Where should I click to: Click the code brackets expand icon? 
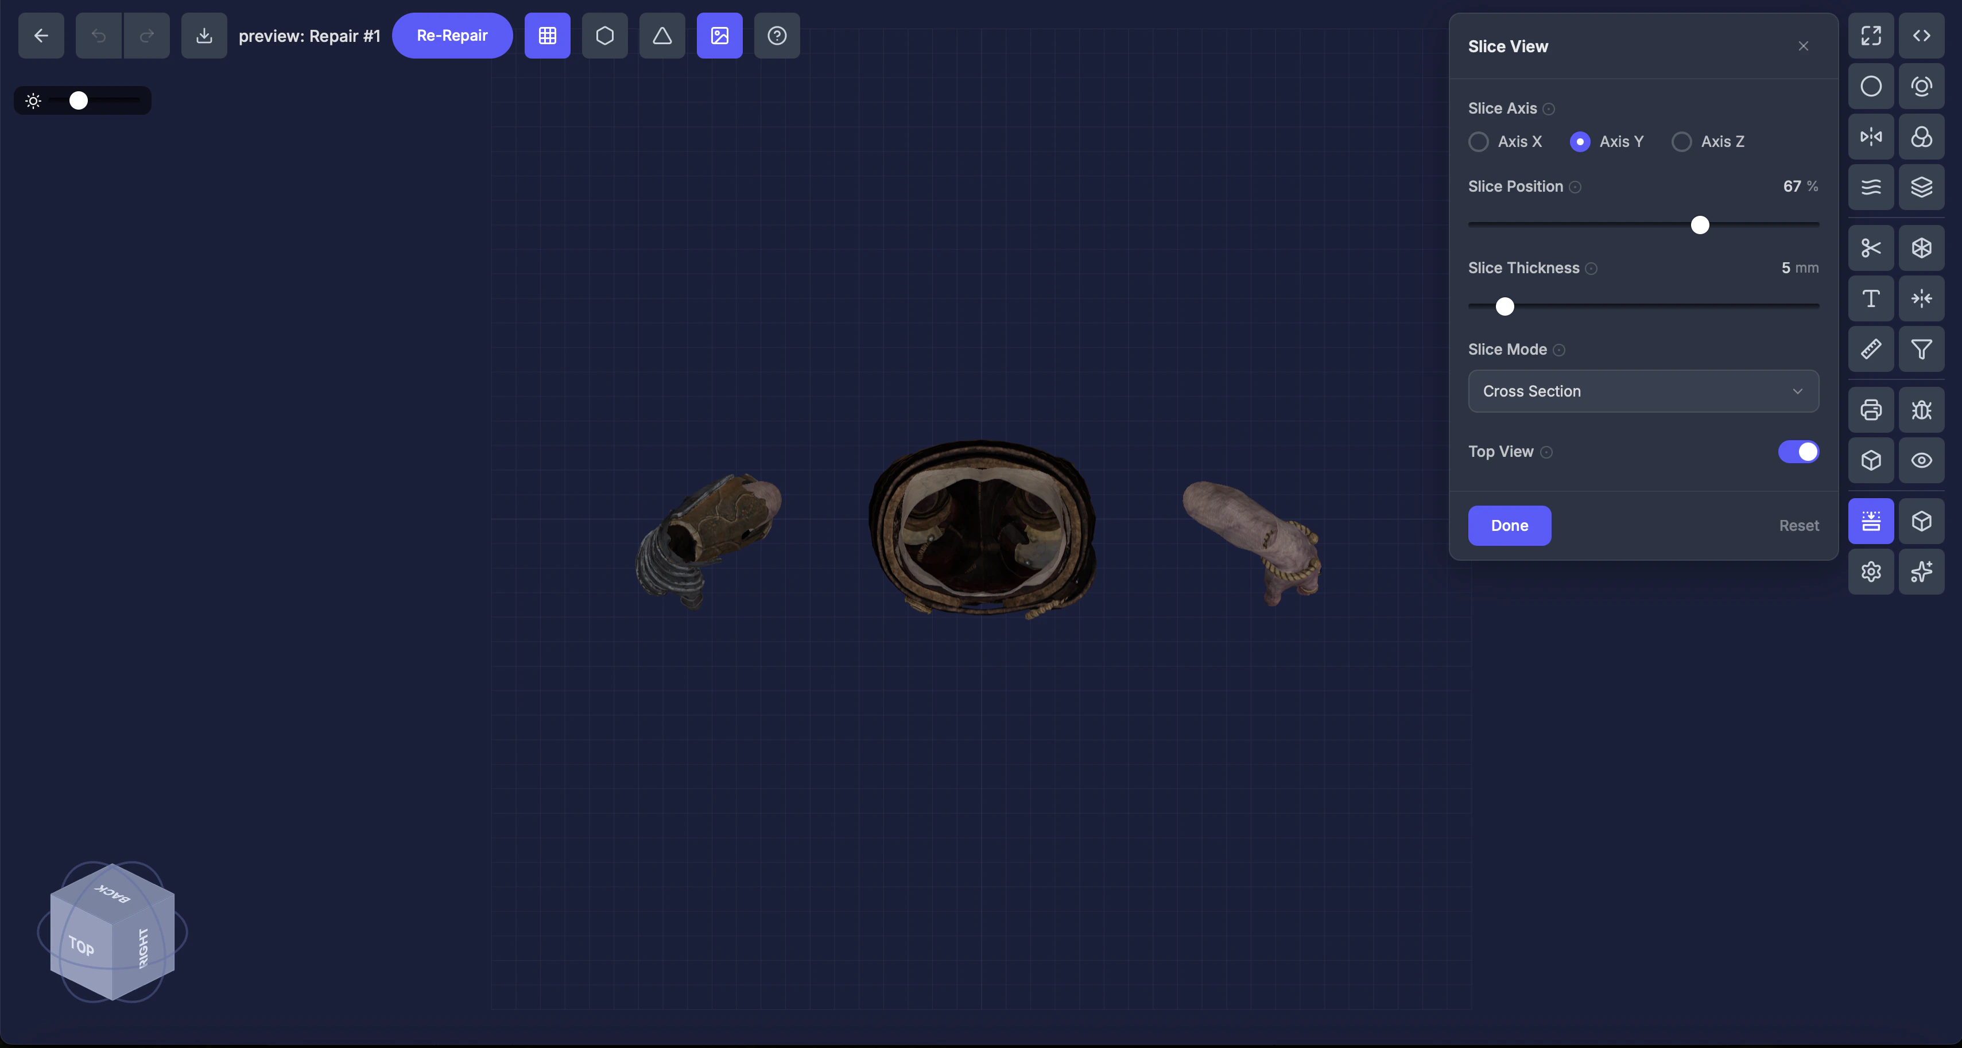click(1921, 36)
